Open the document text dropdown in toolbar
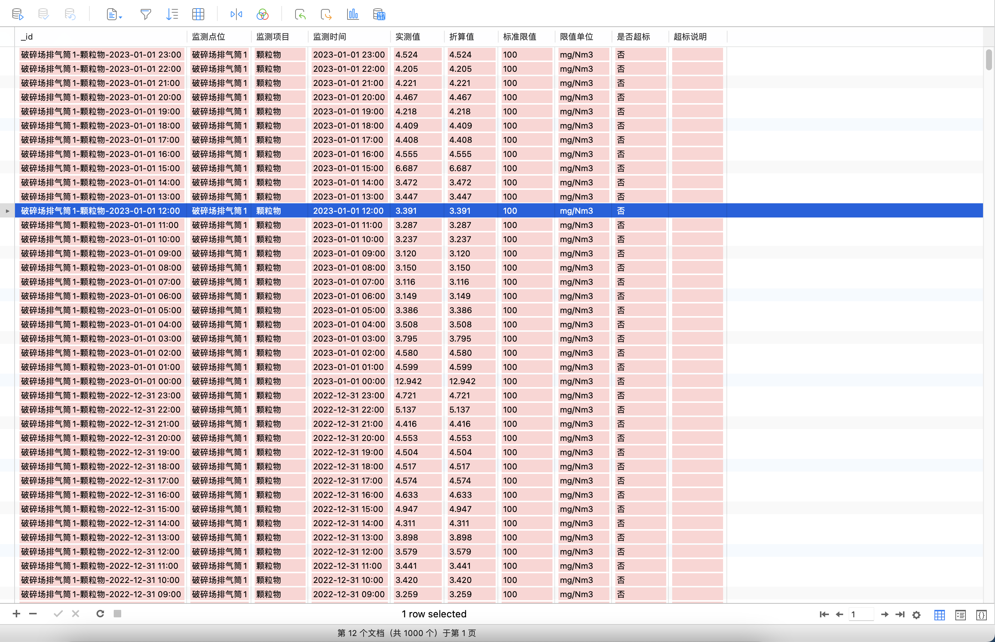The image size is (995, 642). point(114,15)
